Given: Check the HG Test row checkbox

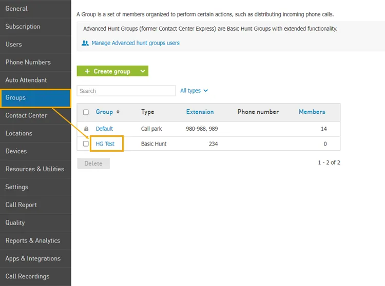Looking at the screenshot, I should pyautogui.click(x=86, y=144).
